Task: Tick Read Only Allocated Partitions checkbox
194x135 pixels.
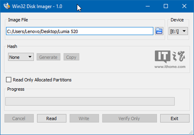Action: (8, 80)
